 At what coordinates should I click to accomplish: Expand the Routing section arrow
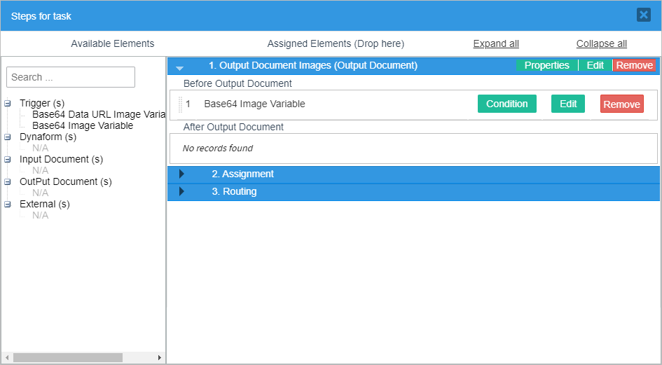(x=181, y=191)
